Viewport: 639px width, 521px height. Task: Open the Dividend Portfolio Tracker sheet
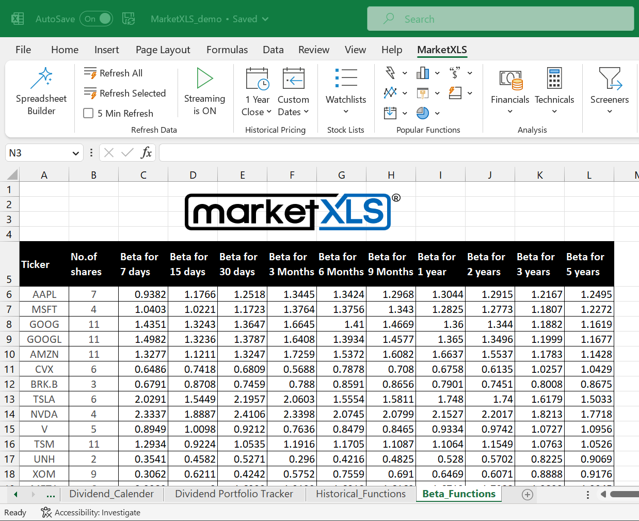[234, 494]
